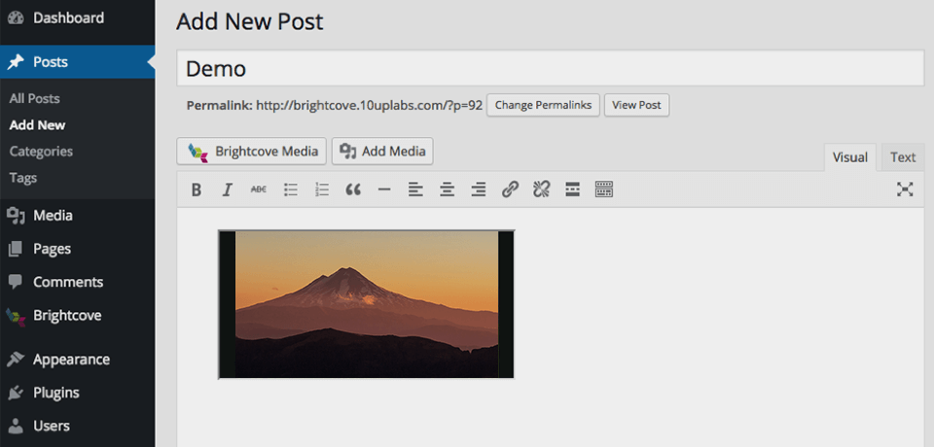Go to All Posts
Image resolution: width=934 pixels, height=447 pixels.
[35, 99]
